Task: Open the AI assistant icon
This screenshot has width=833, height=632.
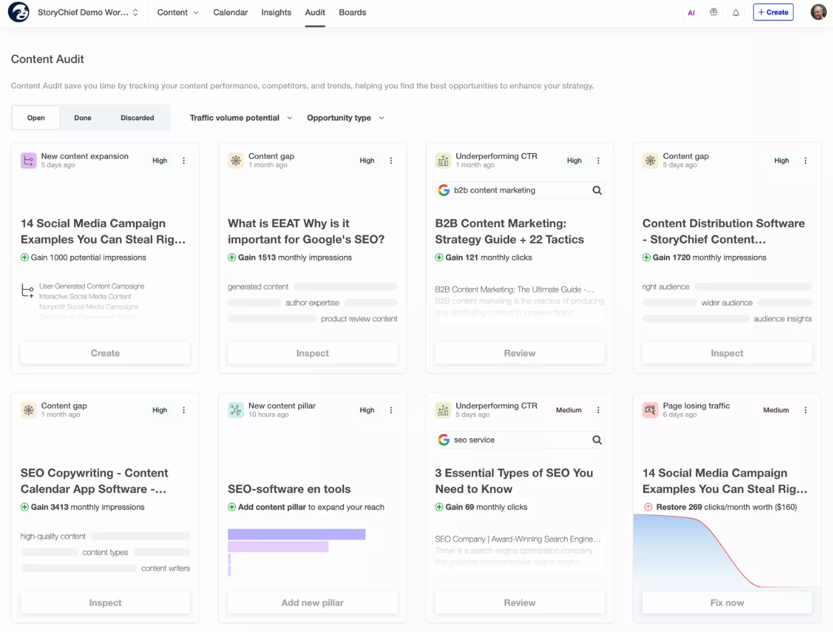Action: point(691,13)
